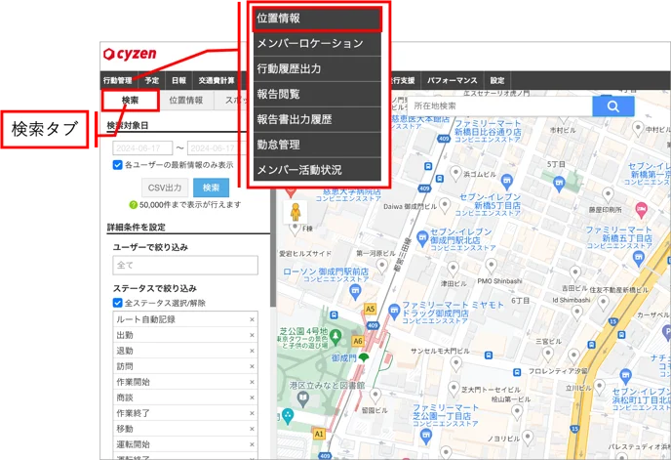Click the ファミリーマート ミヤモトドラッグ御成門店 marker
671x460 pixels.
point(394,311)
